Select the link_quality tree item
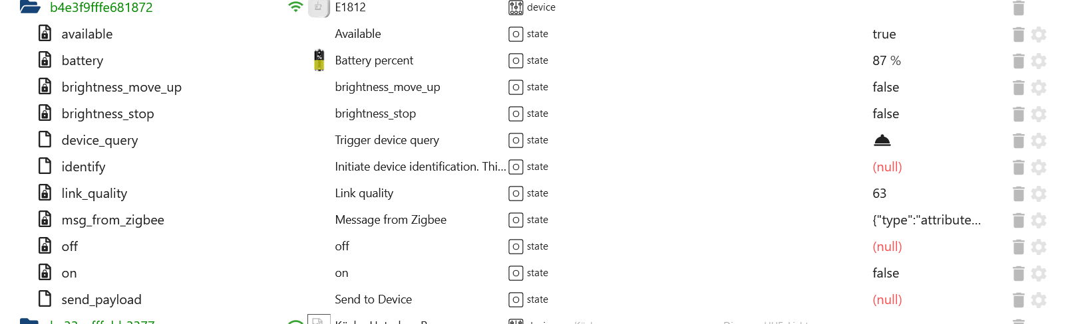Image resolution: width=1068 pixels, height=324 pixels. pos(94,193)
